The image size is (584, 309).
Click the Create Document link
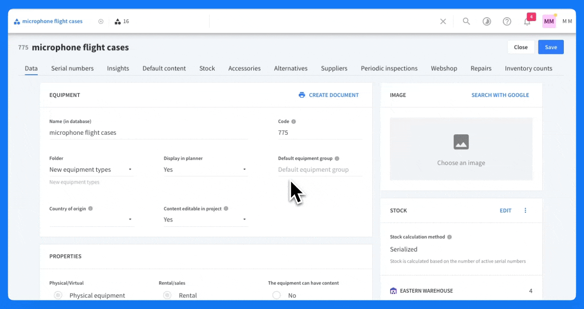[x=334, y=95]
